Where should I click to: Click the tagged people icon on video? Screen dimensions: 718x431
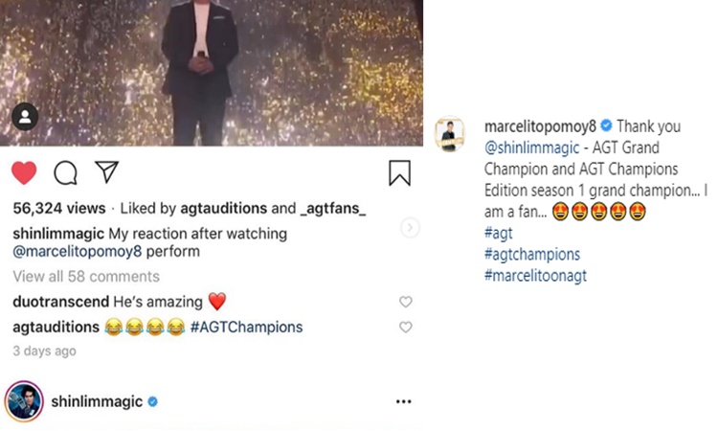(26, 118)
